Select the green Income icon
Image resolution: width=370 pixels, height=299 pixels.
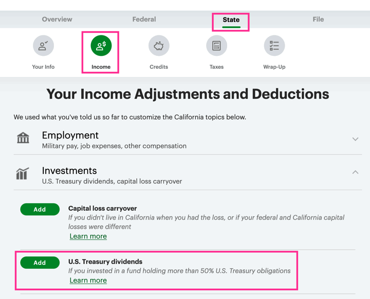pos(101,46)
